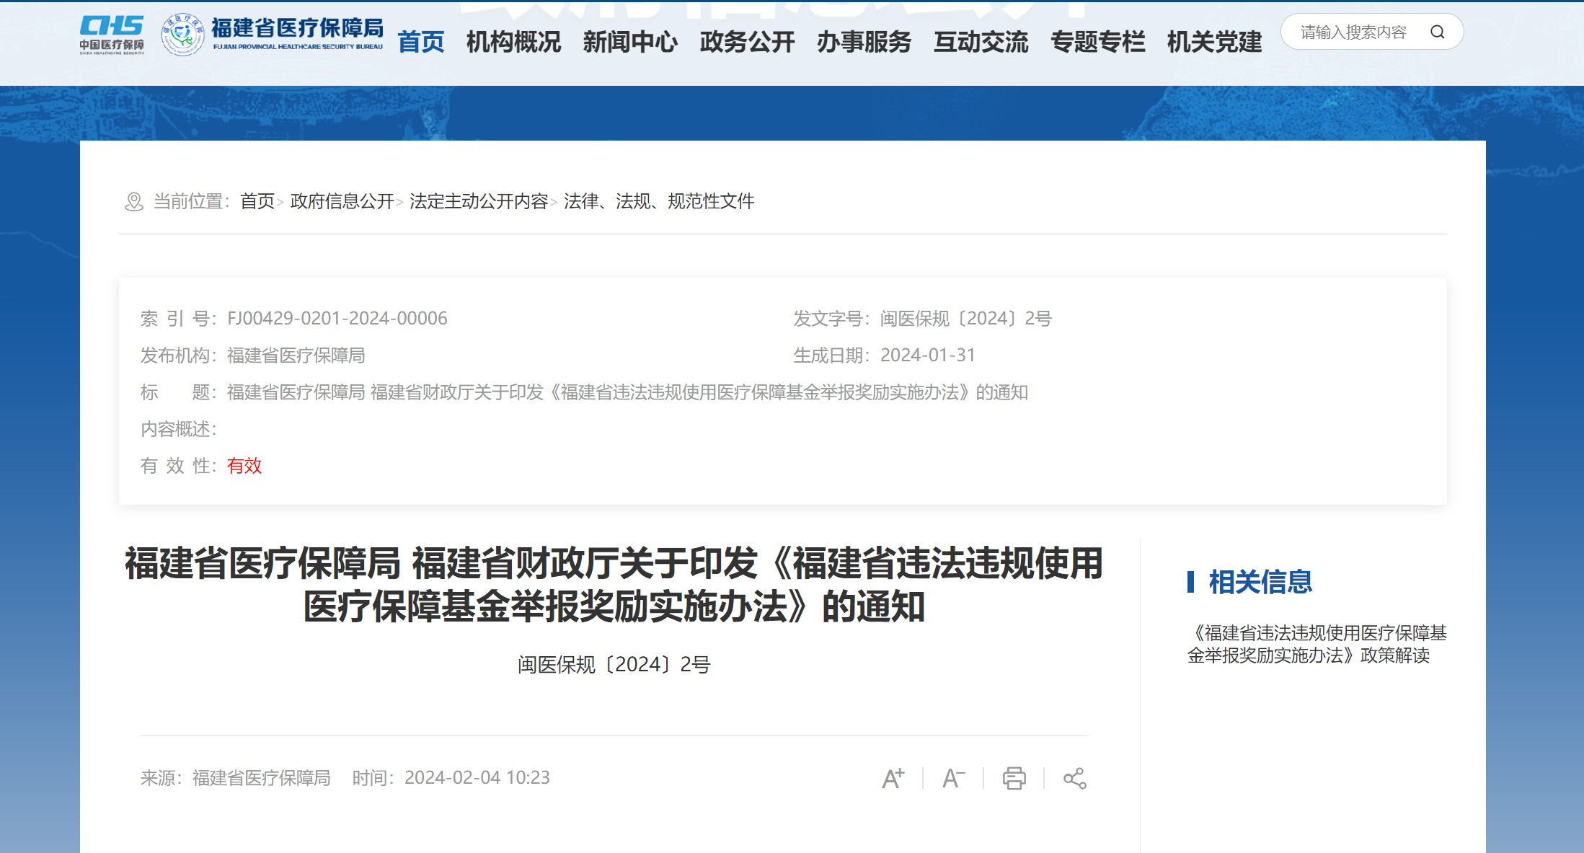Click the Fujian Healthcare Security Bureau emblem
This screenshot has height=853, width=1584.
(x=182, y=35)
